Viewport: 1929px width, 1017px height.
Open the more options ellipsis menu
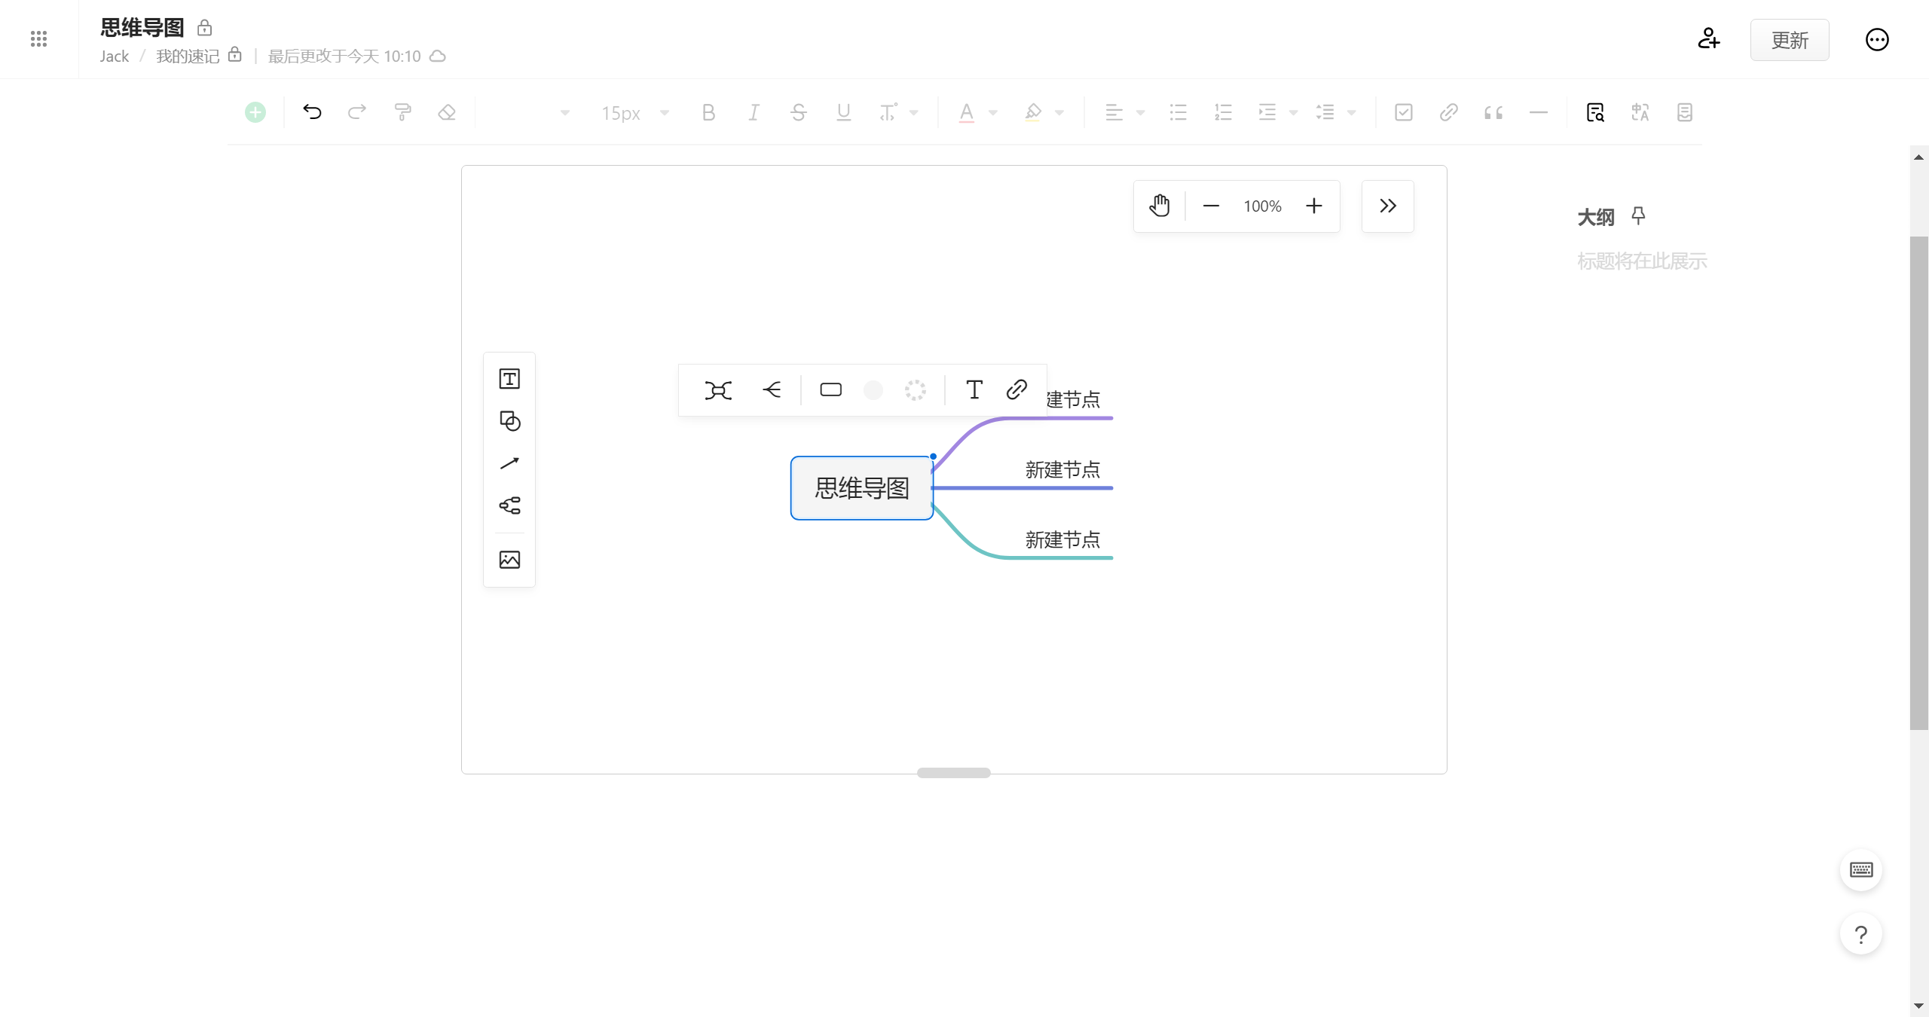point(1876,40)
